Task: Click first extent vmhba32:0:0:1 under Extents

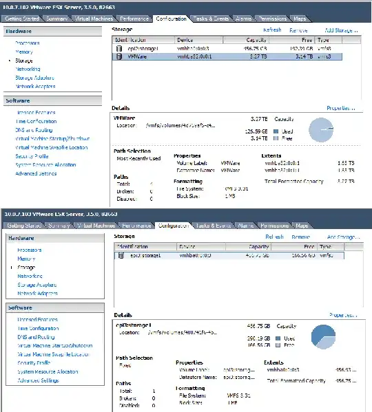Action: (282, 163)
